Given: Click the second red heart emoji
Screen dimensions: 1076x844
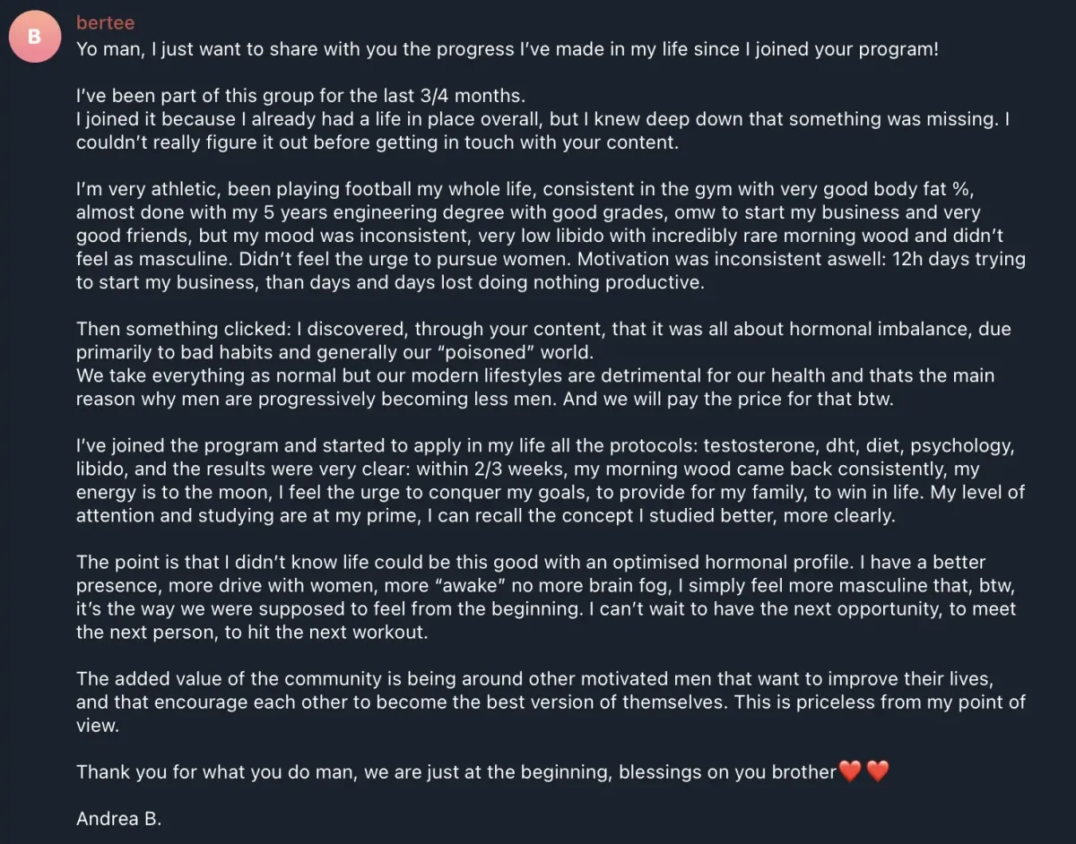Looking at the screenshot, I should 878,771.
